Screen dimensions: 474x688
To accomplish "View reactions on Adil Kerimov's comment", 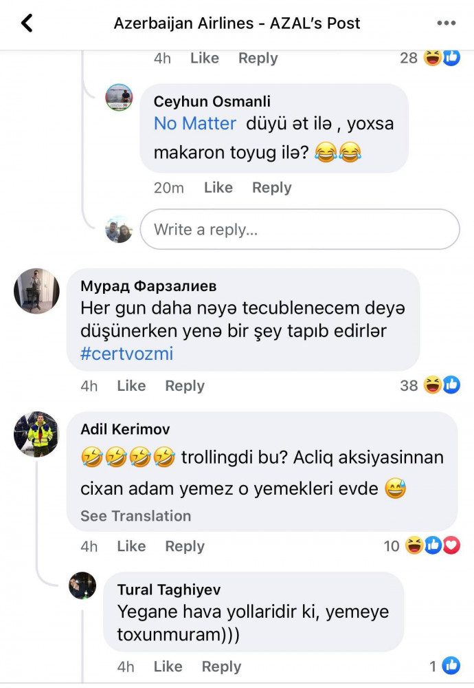I will pyautogui.click(x=422, y=546).
